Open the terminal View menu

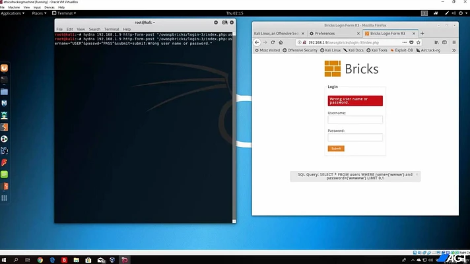[x=81, y=29]
